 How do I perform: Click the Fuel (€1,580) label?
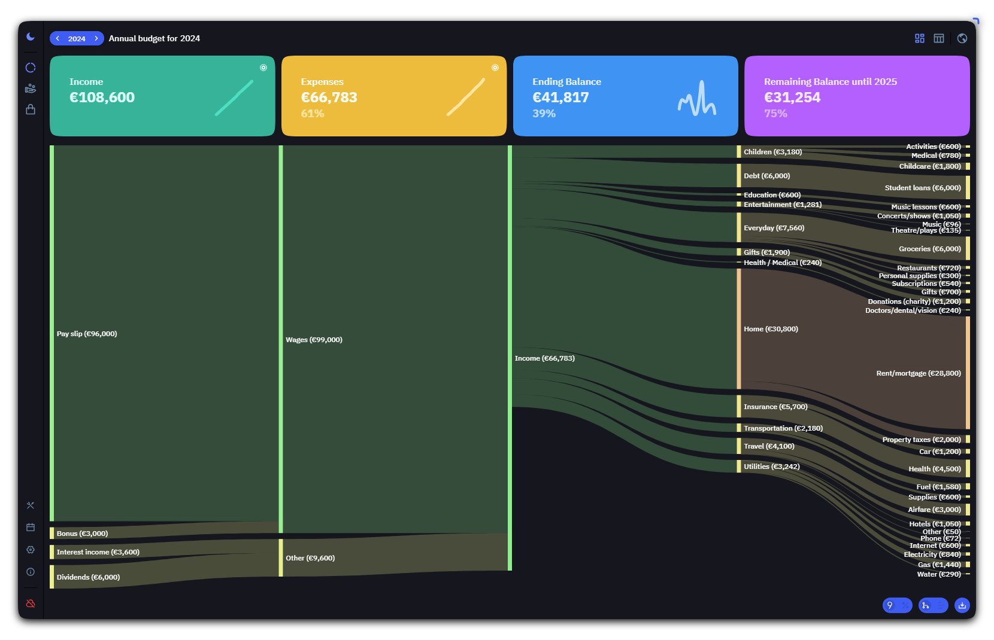pos(939,487)
